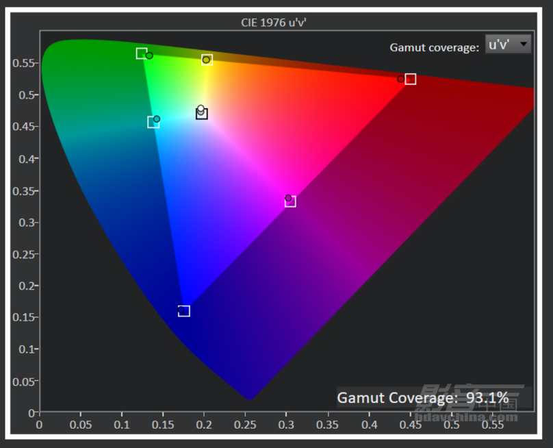Click the Gamut coverage label text
The image size is (553, 448).
point(434,47)
